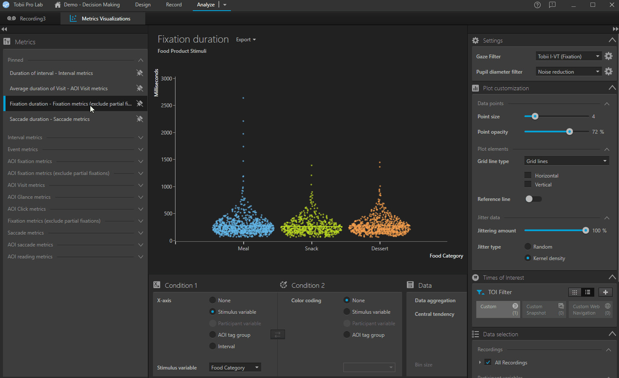
Task: Enable Horizontal grid lines checkbox
Action: click(528, 175)
